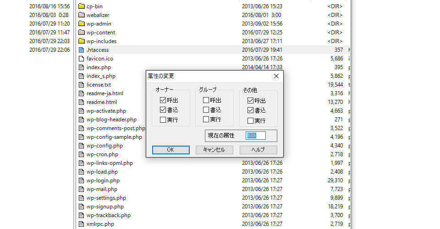Click the wp-activate.php file icon

82,111
